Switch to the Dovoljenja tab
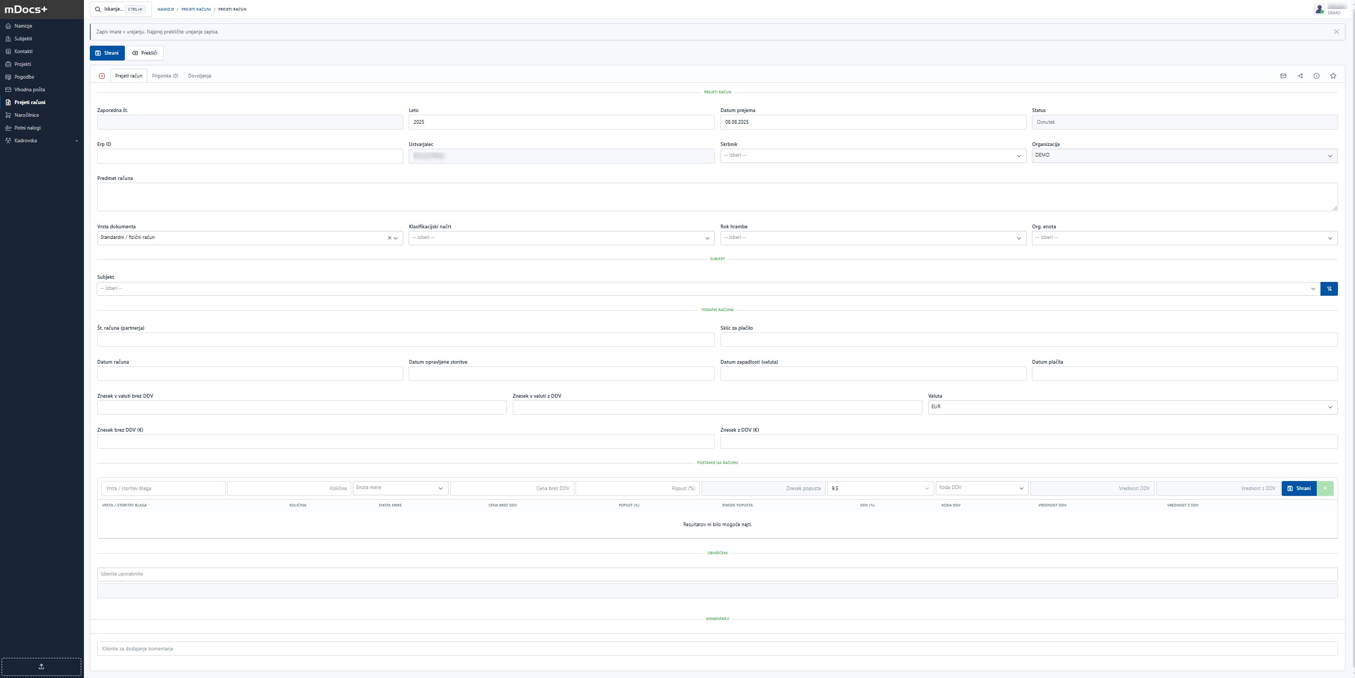The height and width of the screenshot is (678, 1355). coord(199,76)
